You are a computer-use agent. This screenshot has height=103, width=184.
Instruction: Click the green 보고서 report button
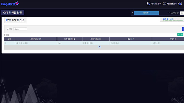pos(180,35)
